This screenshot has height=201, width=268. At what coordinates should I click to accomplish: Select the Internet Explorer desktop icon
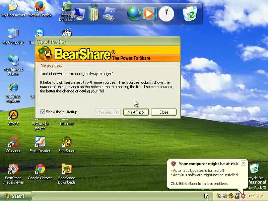tap(13, 93)
